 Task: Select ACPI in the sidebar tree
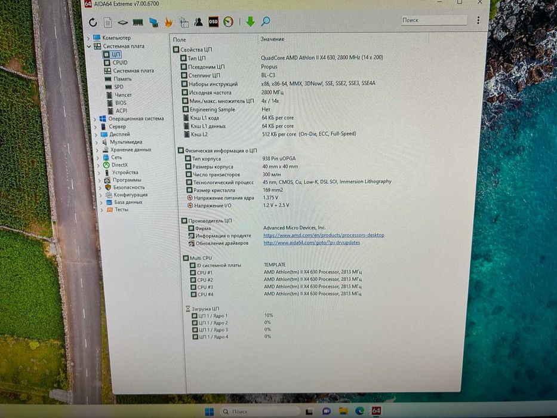[x=118, y=110]
